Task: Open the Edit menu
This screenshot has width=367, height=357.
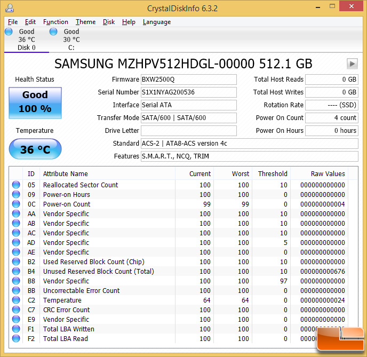Action: (30, 22)
